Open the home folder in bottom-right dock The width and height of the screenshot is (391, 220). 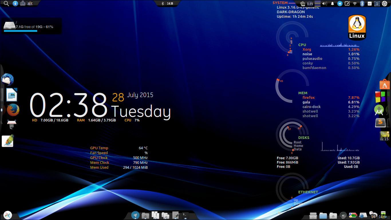tap(333, 215)
